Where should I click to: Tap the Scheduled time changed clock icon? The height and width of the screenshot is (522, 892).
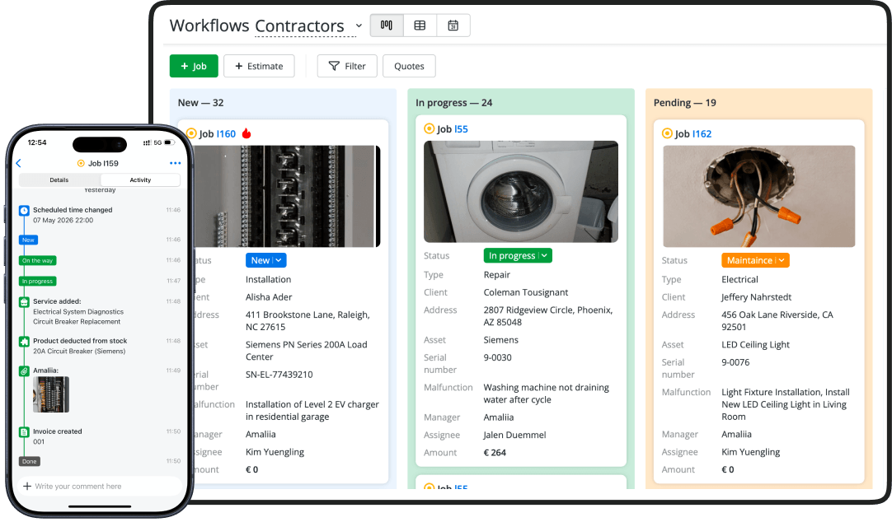click(24, 211)
